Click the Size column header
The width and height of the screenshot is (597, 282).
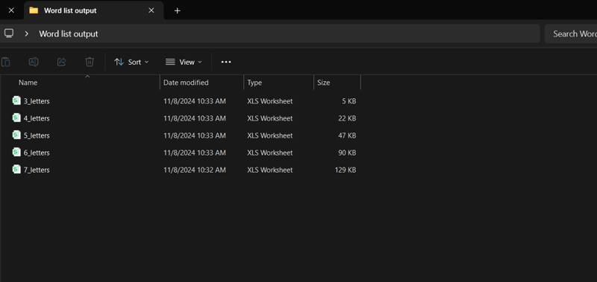pyautogui.click(x=324, y=83)
